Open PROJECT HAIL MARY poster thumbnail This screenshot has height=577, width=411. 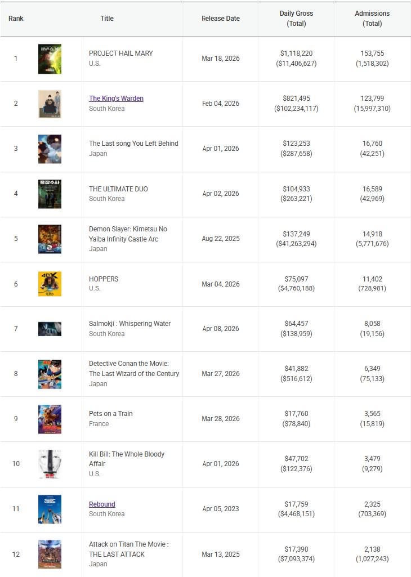click(x=50, y=59)
